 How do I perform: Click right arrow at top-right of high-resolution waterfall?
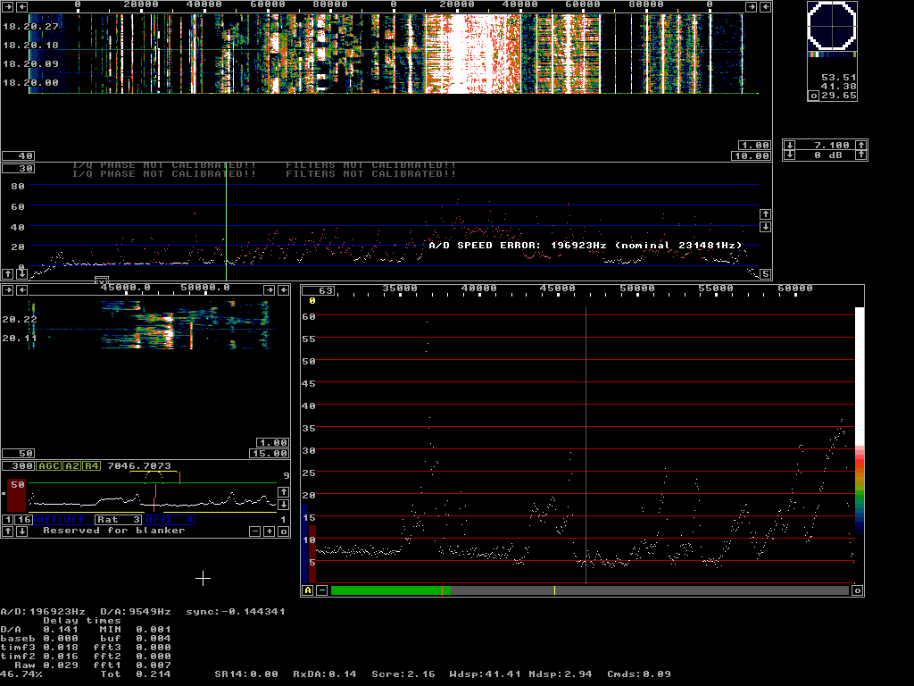270,290
